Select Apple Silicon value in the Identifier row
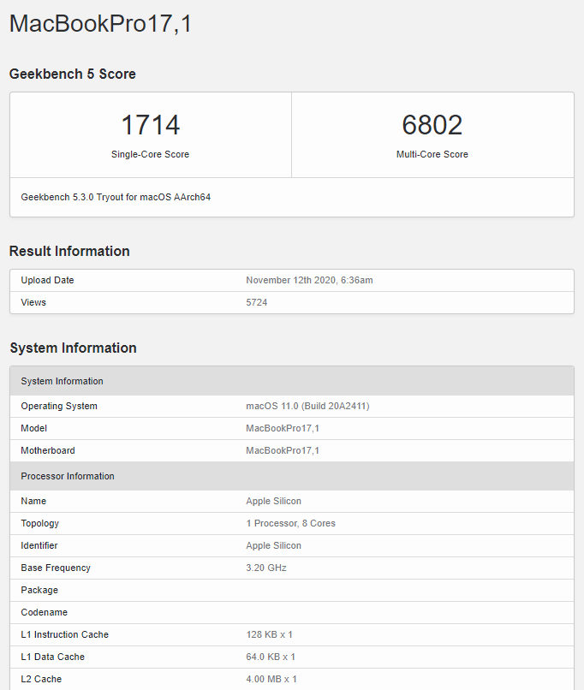This screenshot has width=584, height=690. click(274, 545)
